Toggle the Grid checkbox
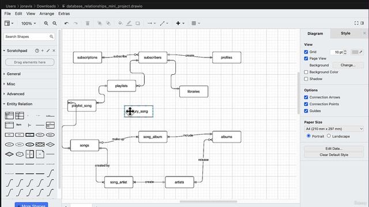 point(306,52)
